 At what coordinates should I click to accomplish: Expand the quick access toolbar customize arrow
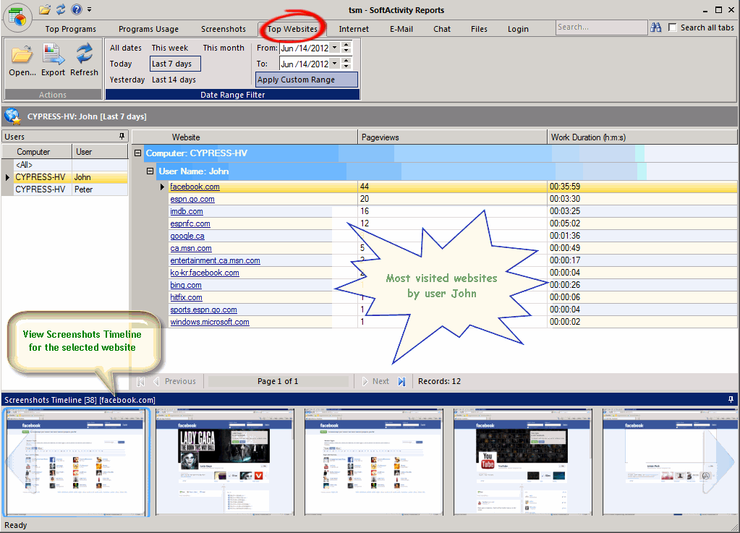click(89, 9)
